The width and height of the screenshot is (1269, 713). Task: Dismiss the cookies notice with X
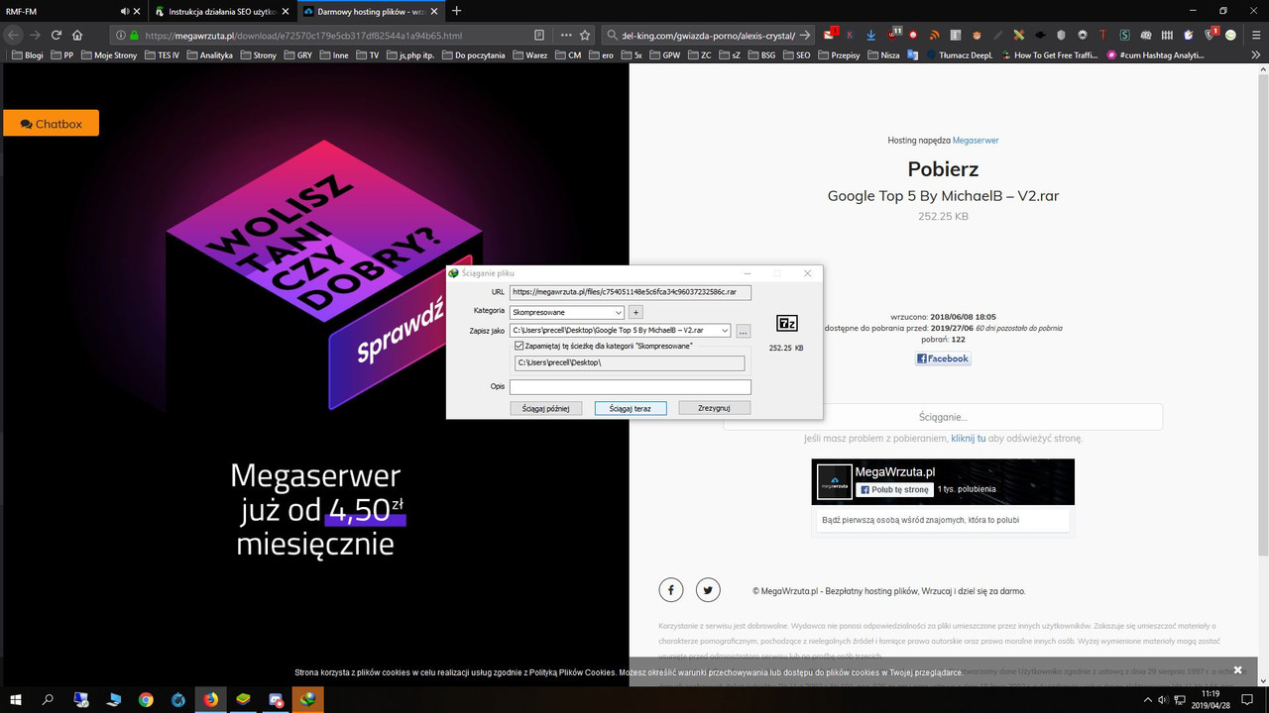pos(1237,670)
